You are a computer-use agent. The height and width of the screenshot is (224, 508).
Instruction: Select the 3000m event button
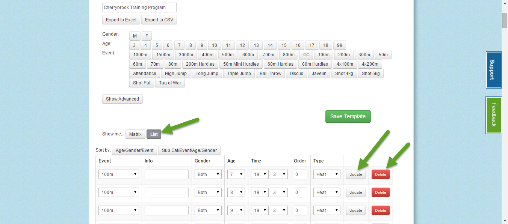[x=186, y=55]
